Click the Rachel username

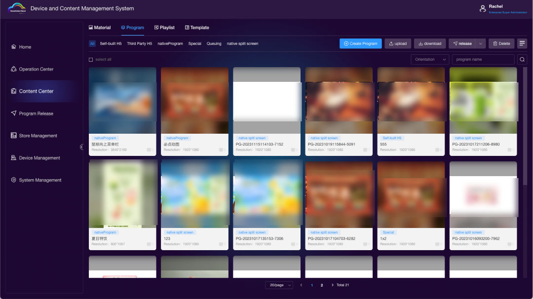[x=495, y=6]
